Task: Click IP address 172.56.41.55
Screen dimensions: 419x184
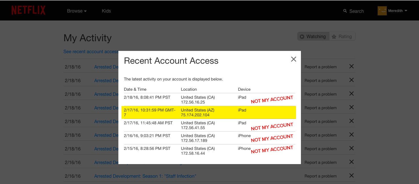Action: point(193,128)
